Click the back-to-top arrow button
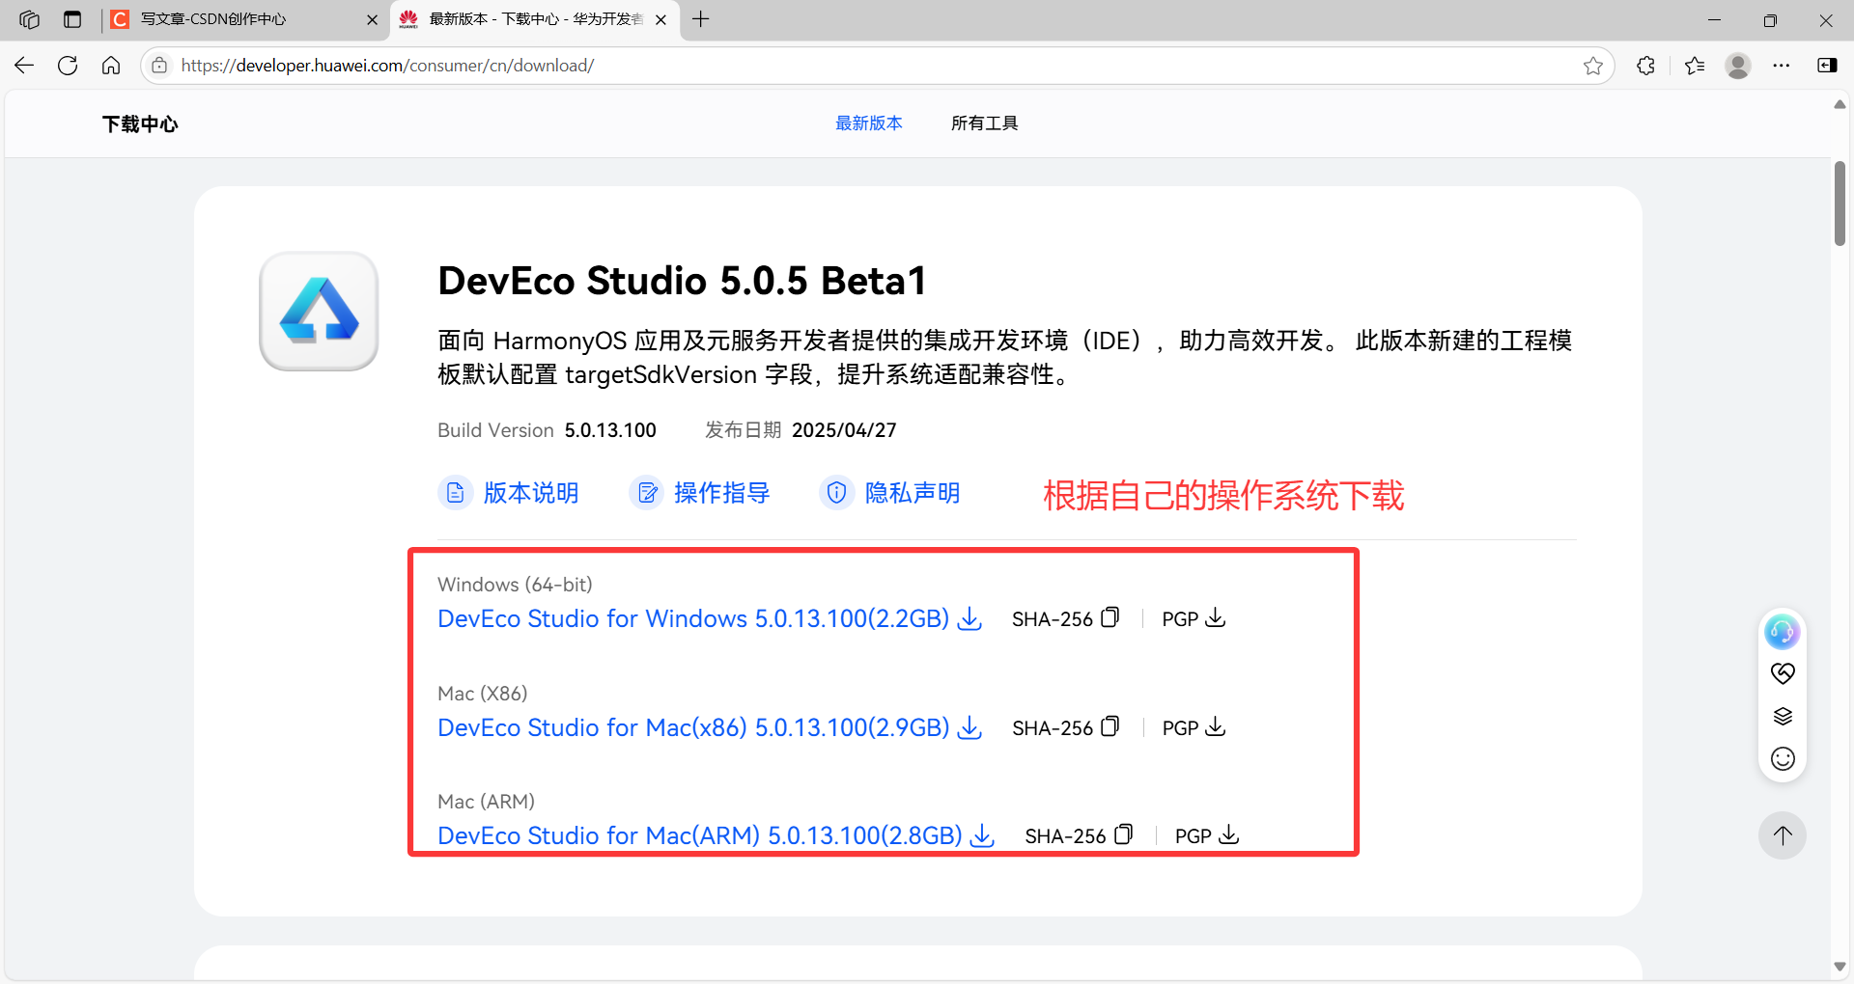1854x984 pixels. pyautogui.click(x=1783, y=835)
